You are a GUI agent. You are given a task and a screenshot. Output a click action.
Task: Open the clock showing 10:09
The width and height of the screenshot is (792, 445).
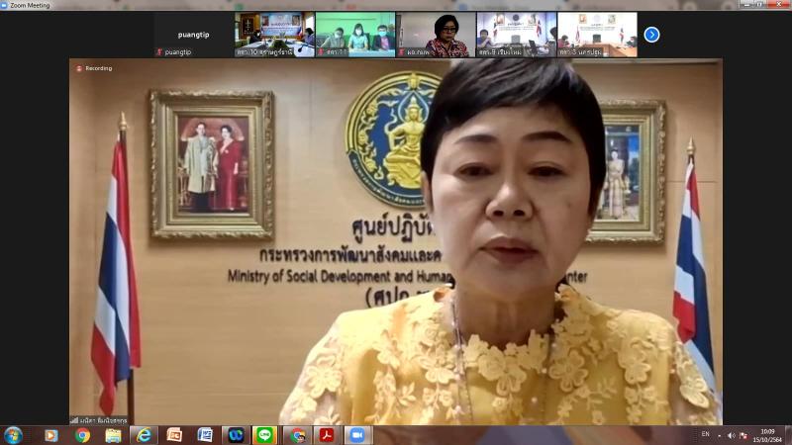[x=767, y=436]
